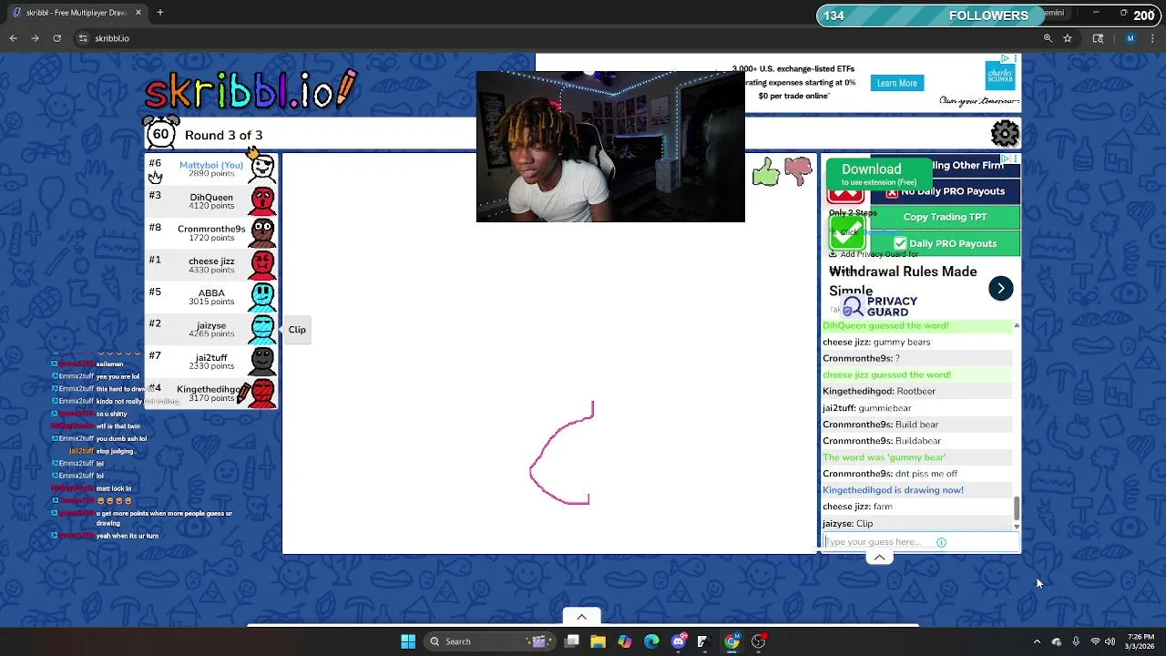The height and width of the screenshot is (656, 1166).
Task: Click Copy Trading TPT in the ad
Action: (x=945, y=217)
